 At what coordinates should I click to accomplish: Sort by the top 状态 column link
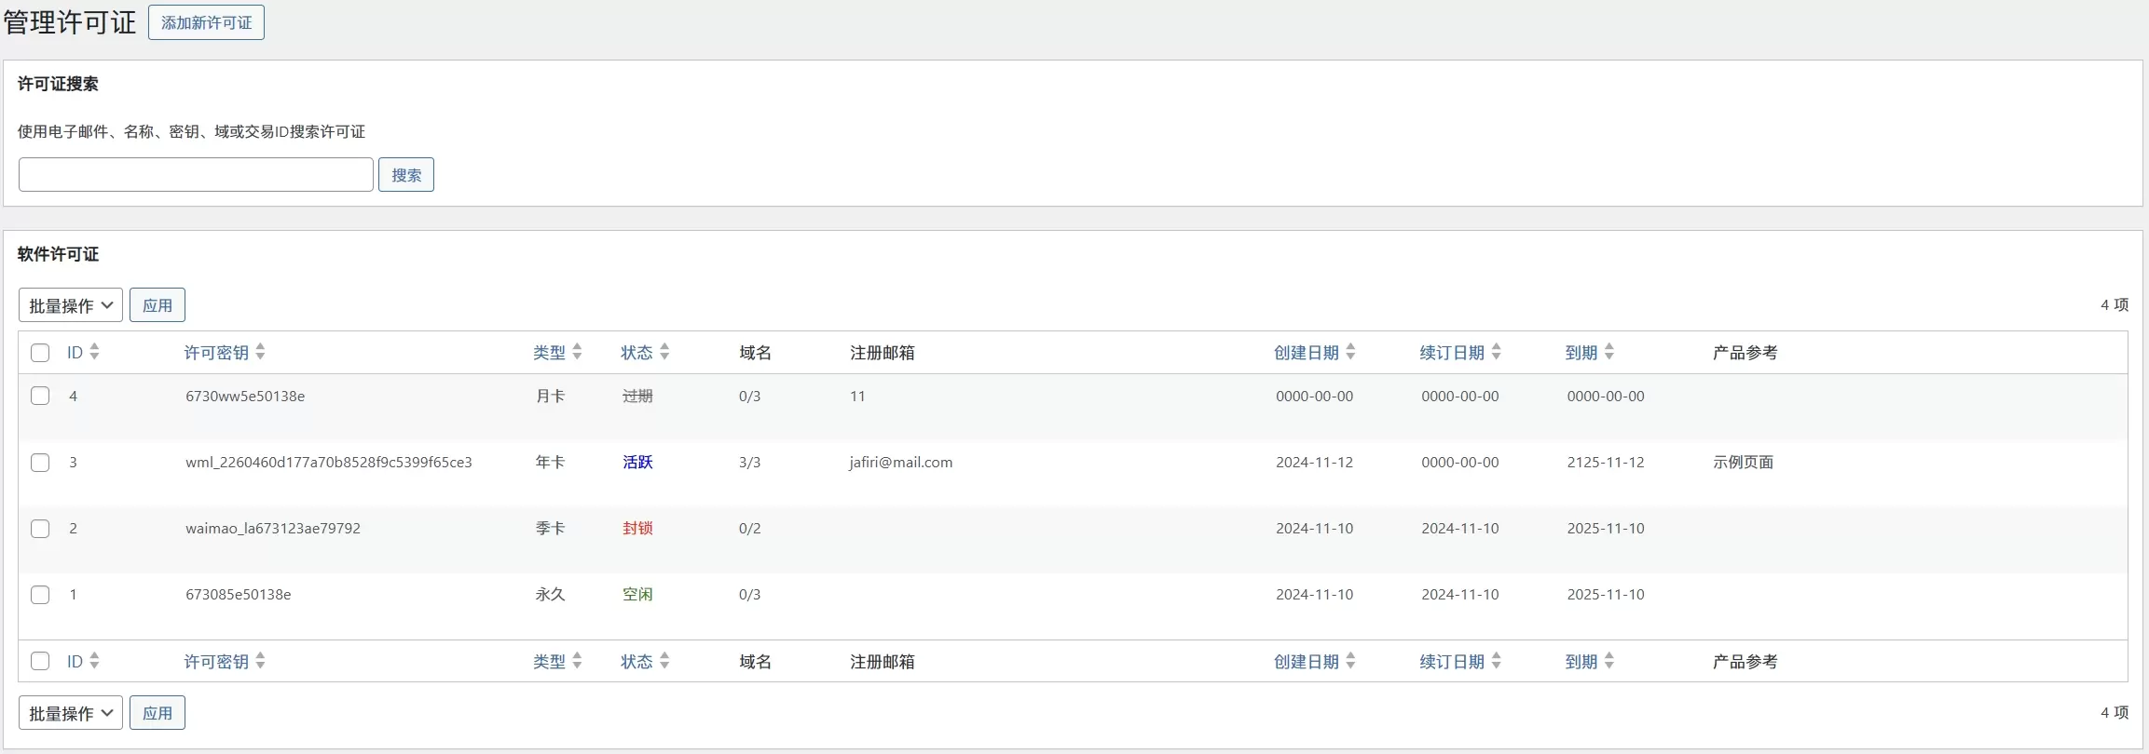coord(637,353)
